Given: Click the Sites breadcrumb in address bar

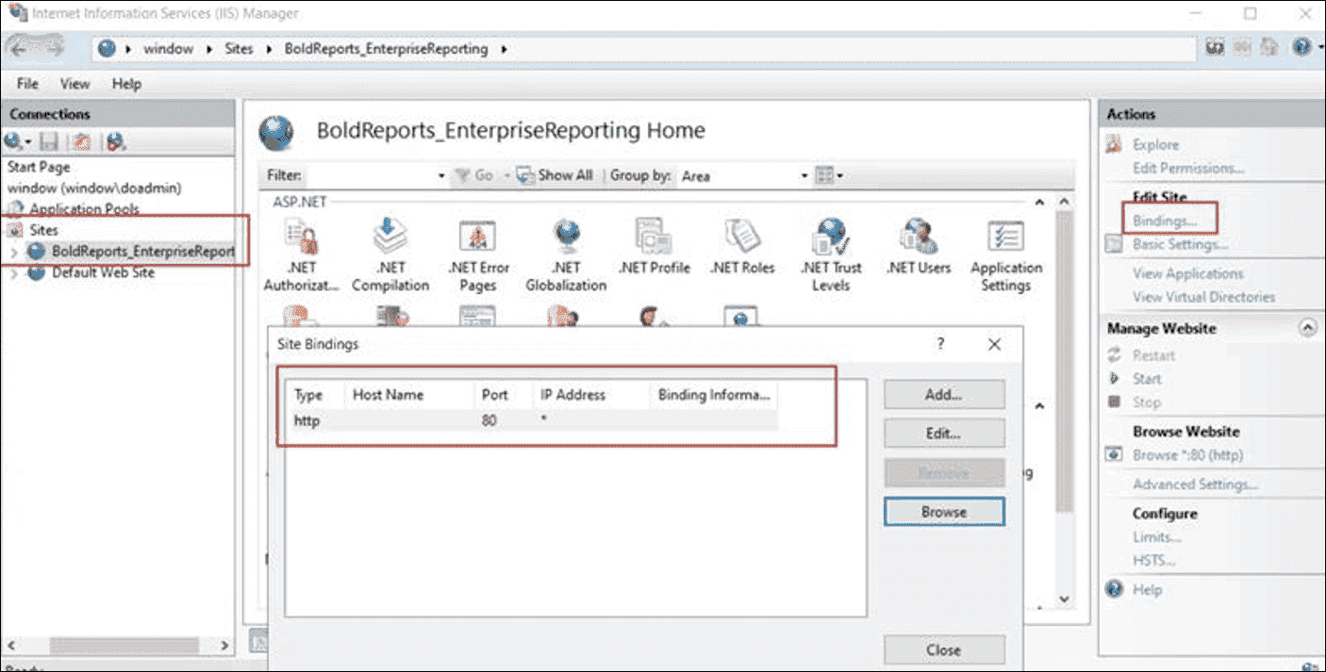Looking at the screenshot, I should click(x=239, y=48).
